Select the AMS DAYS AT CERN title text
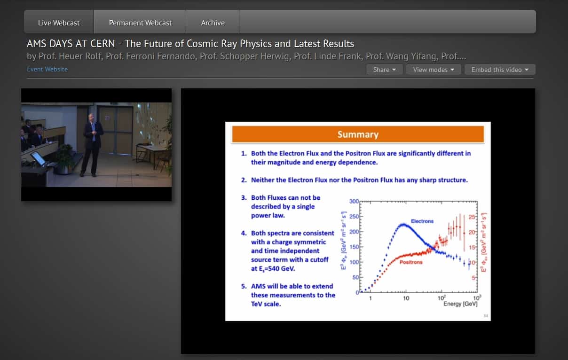568x360 pixels. click(x=190, y=44)
